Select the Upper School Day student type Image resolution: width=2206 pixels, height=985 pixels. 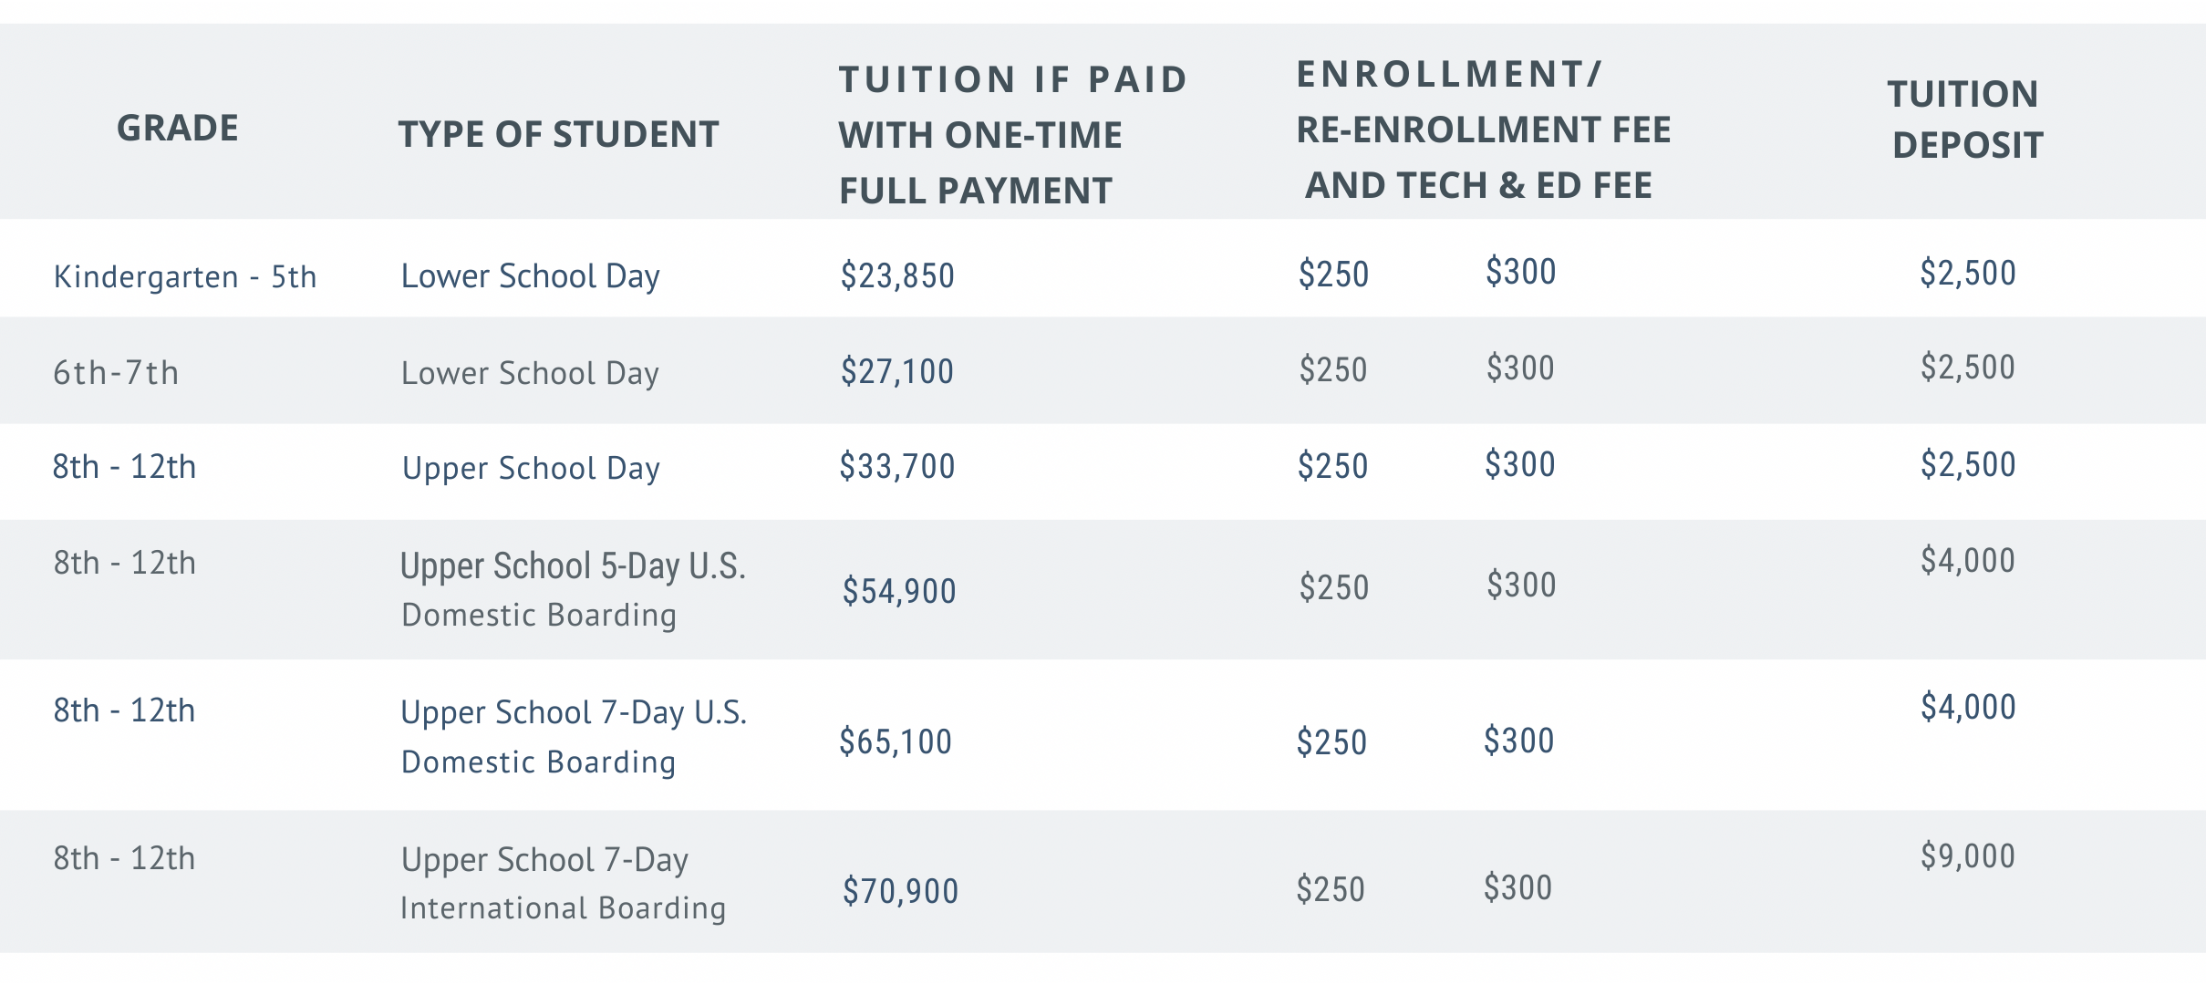[x=531, y=468]
